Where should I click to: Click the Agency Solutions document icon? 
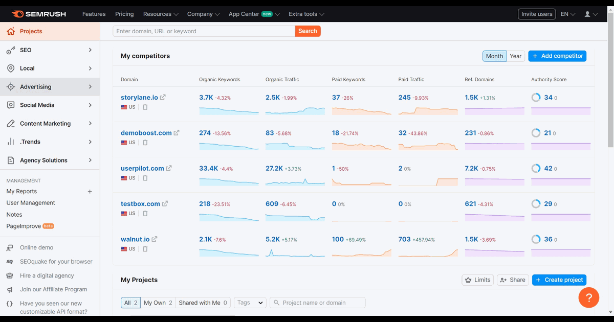tap(11, 160)
